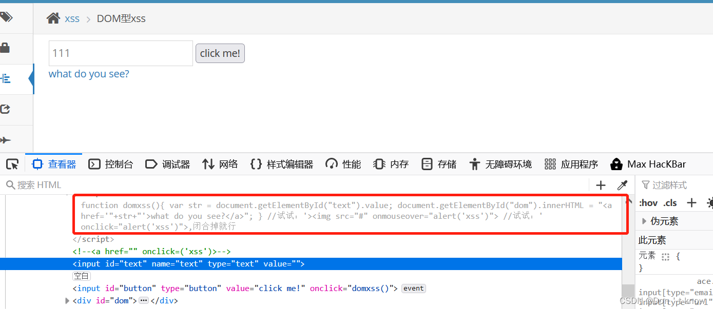This screenshot has height=309, width=713.
Task: Click the ellipsis badge inside div dom
Action: 144,301
